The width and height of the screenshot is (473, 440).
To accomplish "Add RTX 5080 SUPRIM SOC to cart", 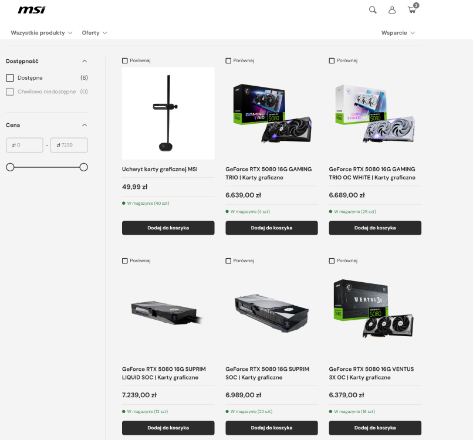I will click(x=272, y=428).
